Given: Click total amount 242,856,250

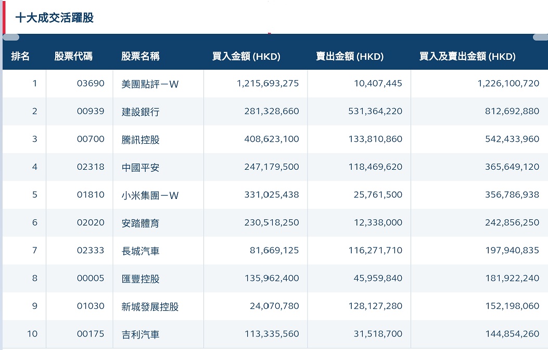Looking at the screenshot, I should pos(512,222).
